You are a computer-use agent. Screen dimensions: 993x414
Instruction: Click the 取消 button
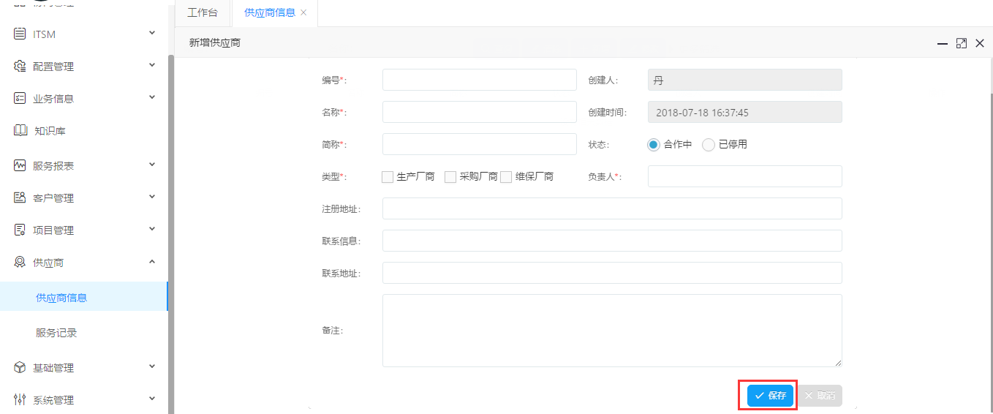[x=819, y=396]
